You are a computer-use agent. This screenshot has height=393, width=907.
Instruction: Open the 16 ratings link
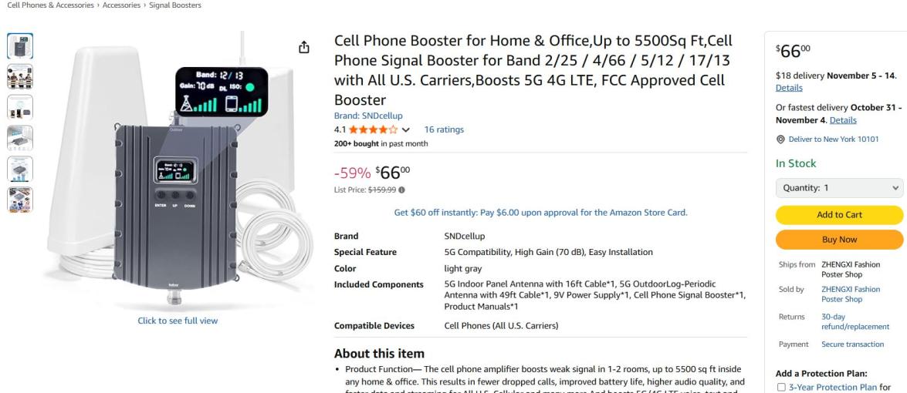pos(444,130)
